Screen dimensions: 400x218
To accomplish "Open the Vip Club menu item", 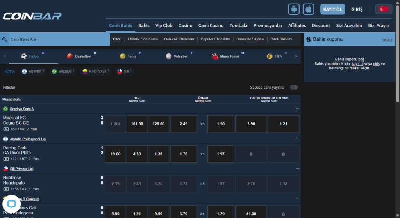I will 164,25.
